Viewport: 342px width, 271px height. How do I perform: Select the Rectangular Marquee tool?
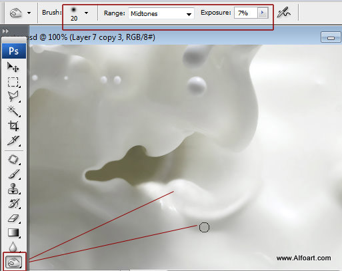(13, 82)
